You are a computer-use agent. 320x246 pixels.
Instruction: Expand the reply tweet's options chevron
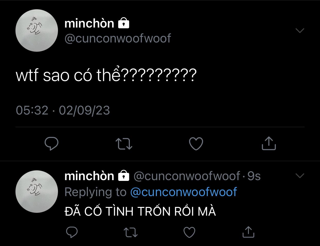point(300,176)
